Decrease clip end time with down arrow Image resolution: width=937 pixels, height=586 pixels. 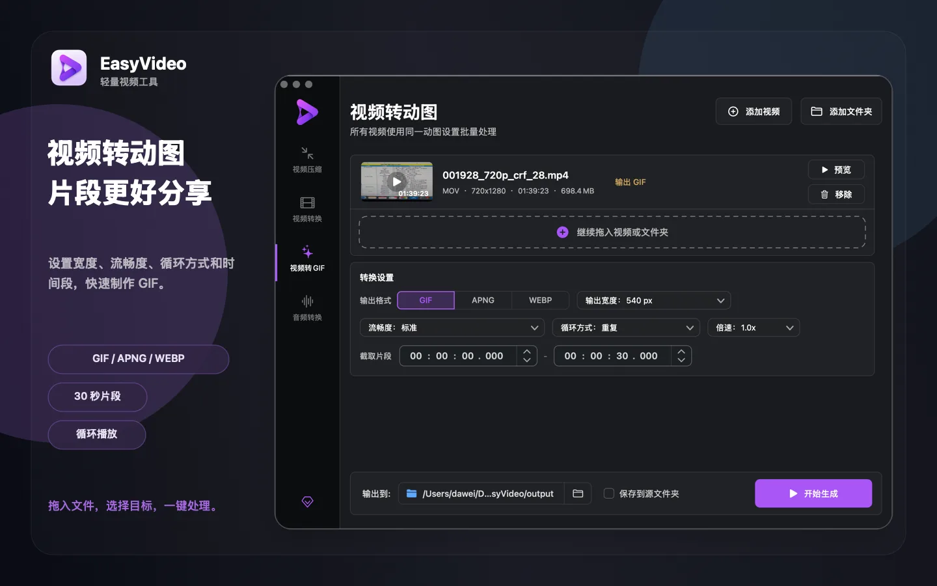681,360
